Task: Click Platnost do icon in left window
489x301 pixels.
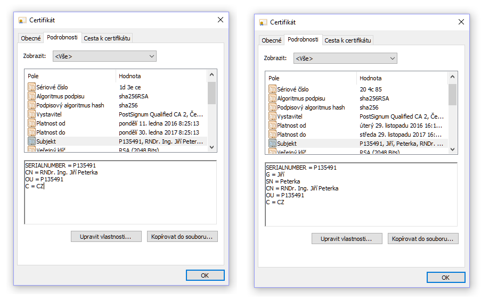Action: pyautogui.click(x=31, y=132)
